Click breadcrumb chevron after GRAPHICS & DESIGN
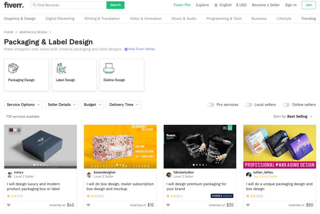 pyautogui.click(x=50, y=32)
